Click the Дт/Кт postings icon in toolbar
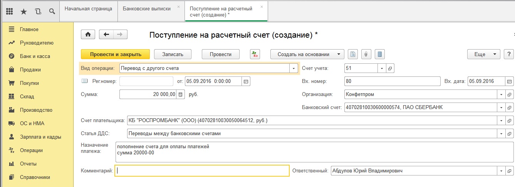Image resolution: width=515 pixels, height=187 pixels. pyautogui.click(x=255, y=54)
